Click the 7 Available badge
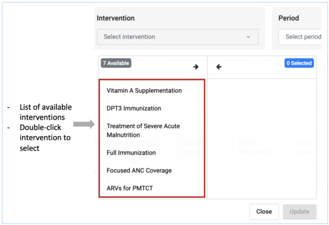Viewport: 329px width, 225px height. tap(116, 63)
